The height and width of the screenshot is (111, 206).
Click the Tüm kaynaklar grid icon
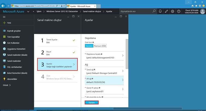click(x=4, y=37)
